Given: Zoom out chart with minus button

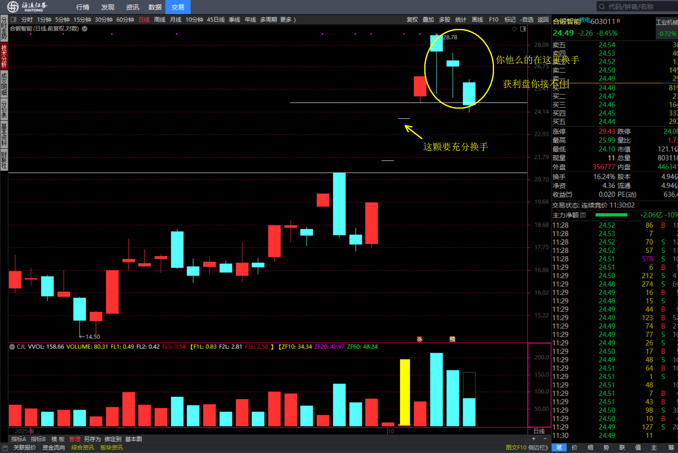Looking at the screenshot, I should [x=545, y=439].
